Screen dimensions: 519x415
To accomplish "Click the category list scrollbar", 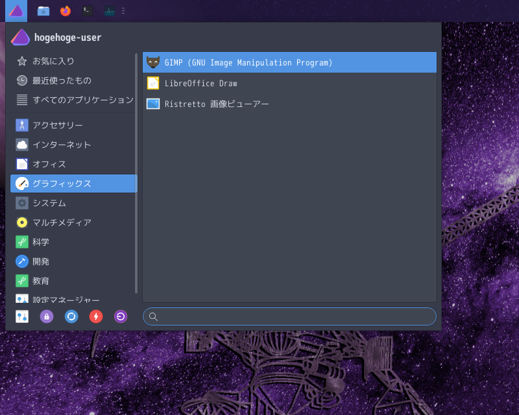I will 136,173.
